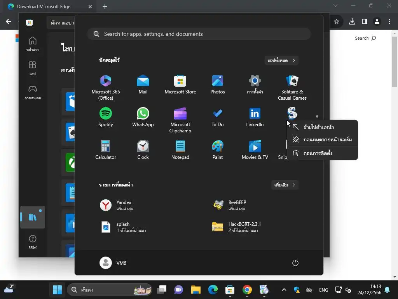Select uninstall option in context menu

pos(322,153)
